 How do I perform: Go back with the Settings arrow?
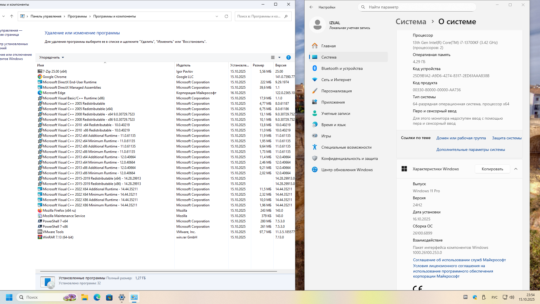click(x=311, y=7)
